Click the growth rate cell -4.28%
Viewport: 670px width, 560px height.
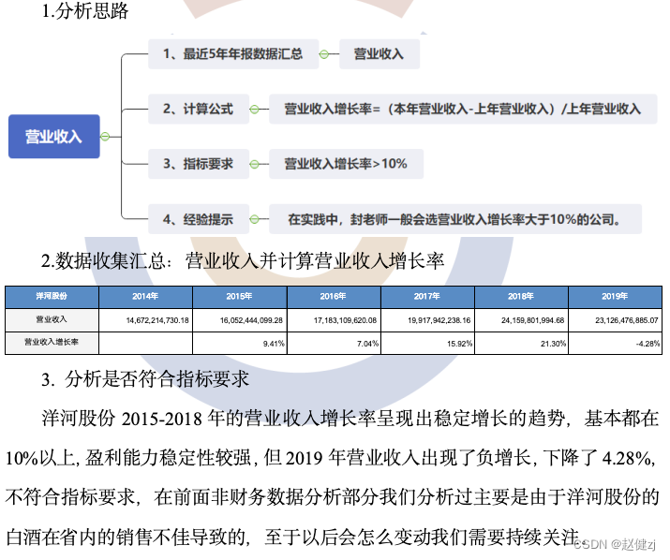[615, 343]
